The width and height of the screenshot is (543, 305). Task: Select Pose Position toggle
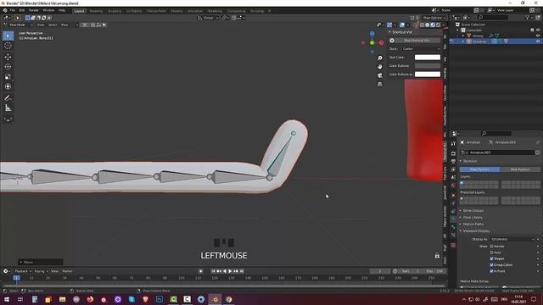tap(479, 169)
